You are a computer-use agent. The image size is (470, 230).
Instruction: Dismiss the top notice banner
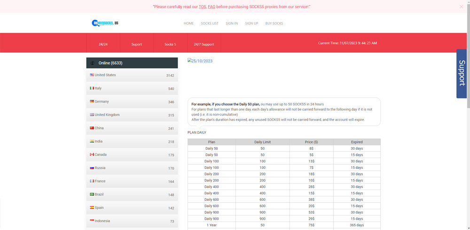[461, 7]
